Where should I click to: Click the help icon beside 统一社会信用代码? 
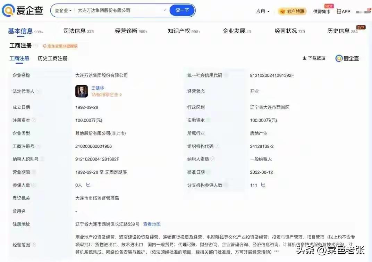226,75
